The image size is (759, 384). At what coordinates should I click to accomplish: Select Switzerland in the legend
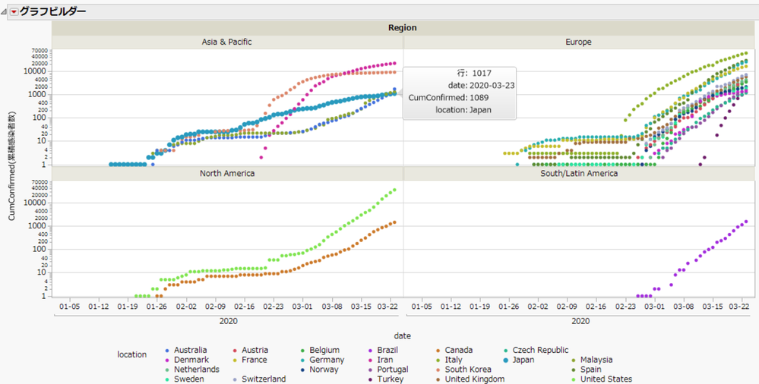click(264, 379)
